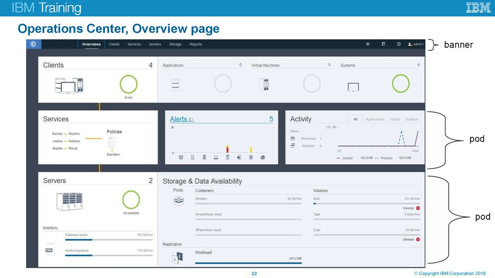
Task: Click the Servers All available ring
Action: click(131, 200)
